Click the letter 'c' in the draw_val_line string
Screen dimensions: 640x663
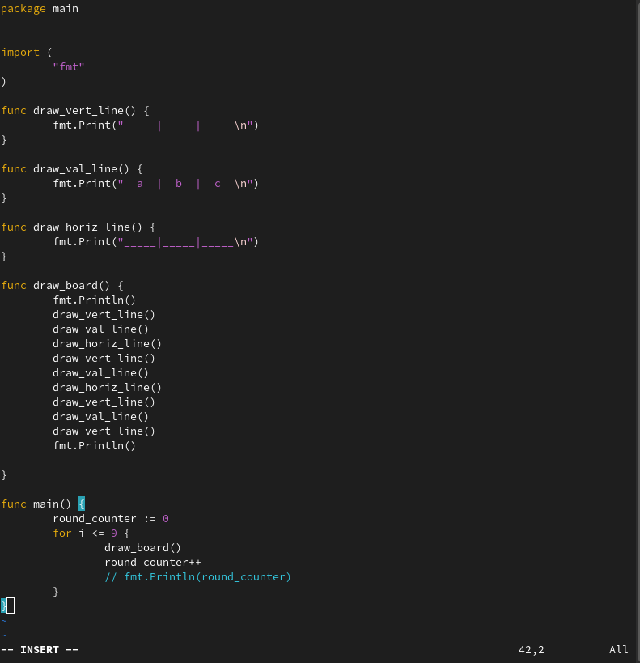point(218,184)
